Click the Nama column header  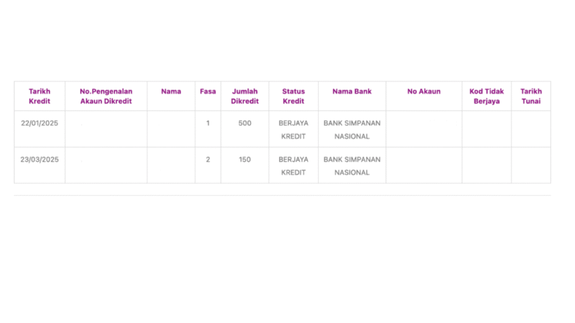(x=171, y=91)
